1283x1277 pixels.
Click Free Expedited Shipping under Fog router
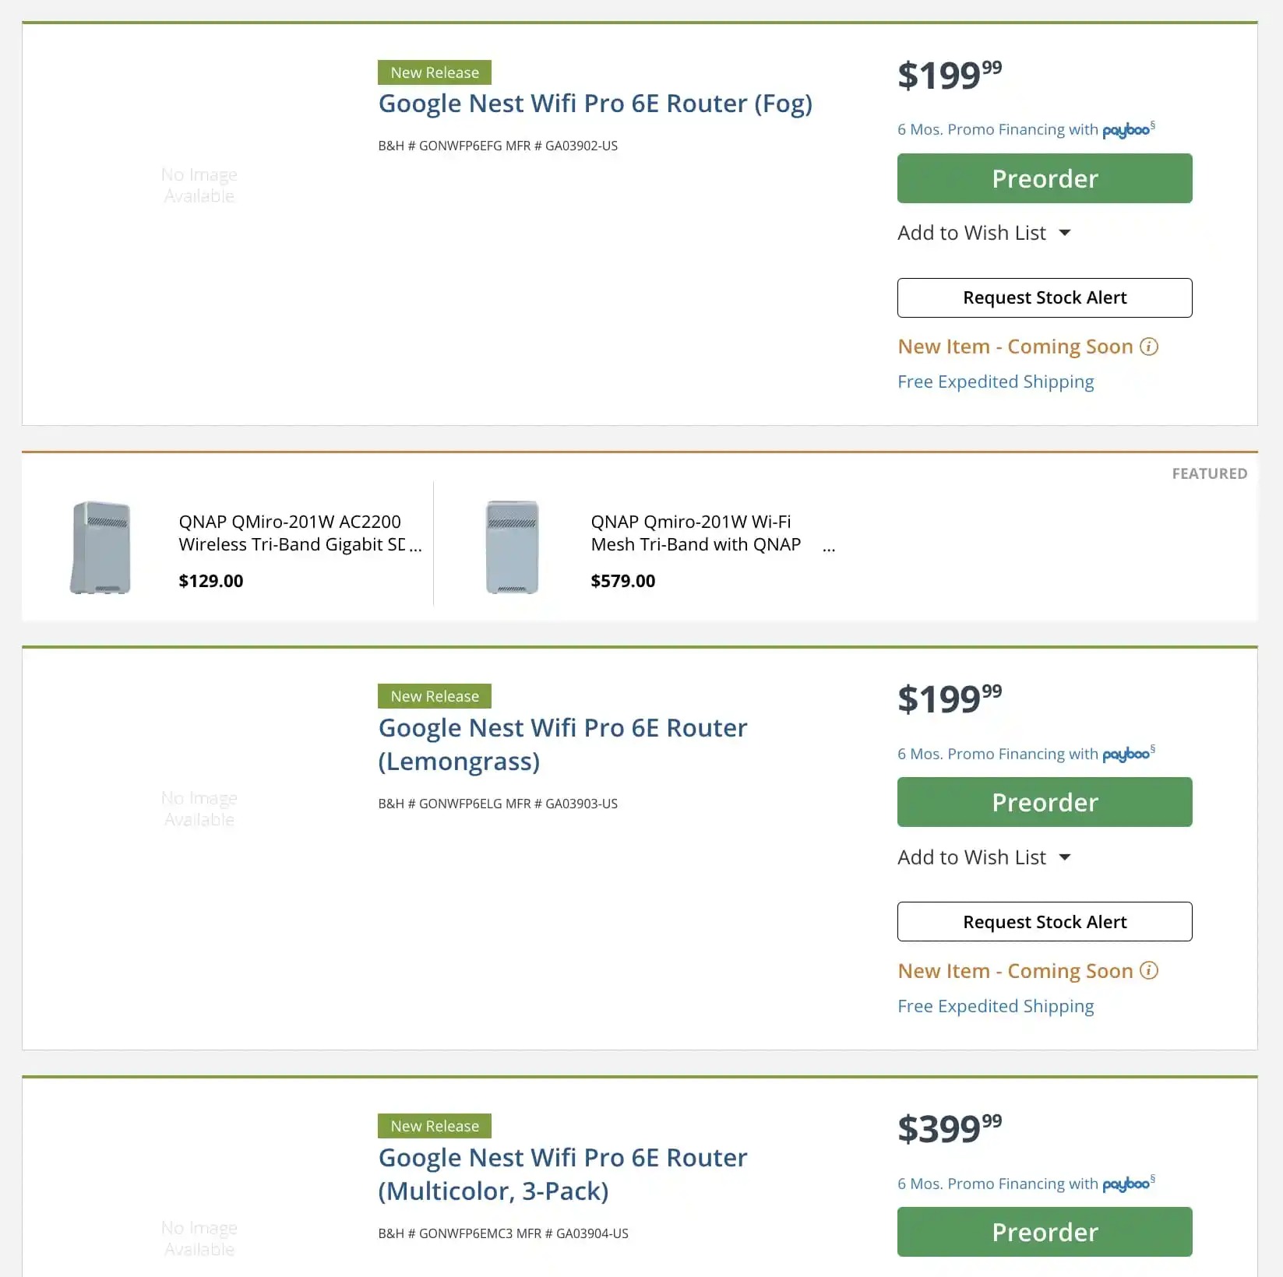tap(996, 382)
